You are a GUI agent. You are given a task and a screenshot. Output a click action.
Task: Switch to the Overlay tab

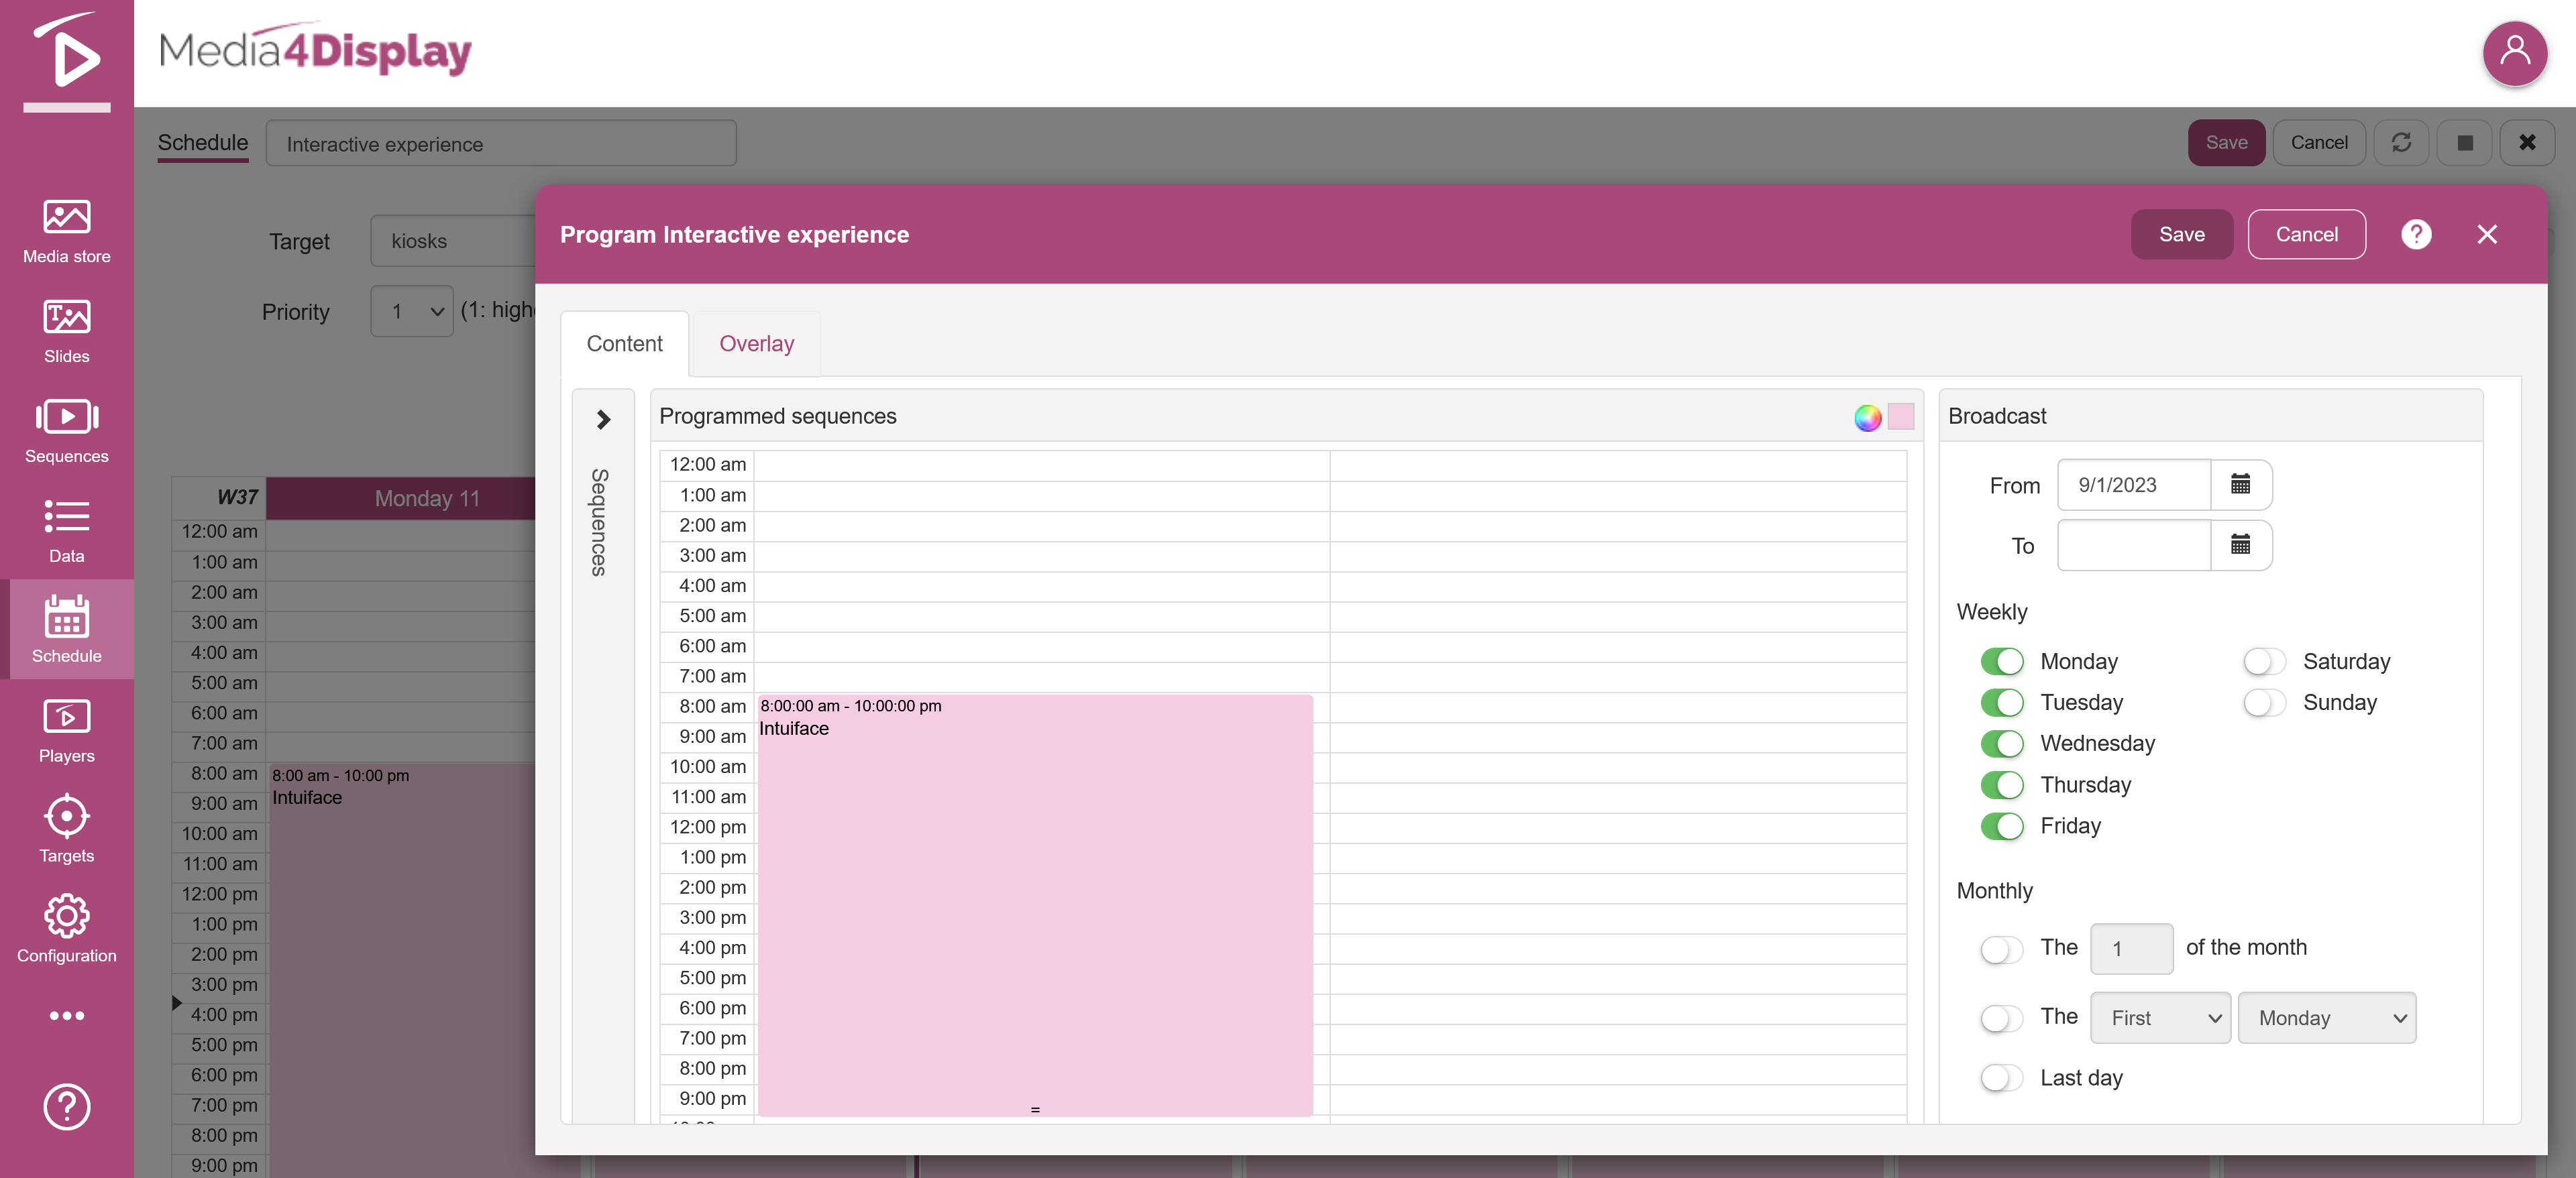click(x=756, y=344)
